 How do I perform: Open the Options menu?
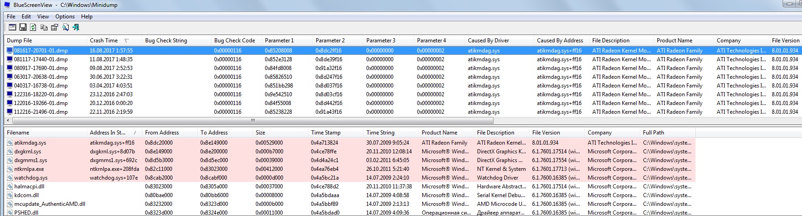[x=65, y=17]
